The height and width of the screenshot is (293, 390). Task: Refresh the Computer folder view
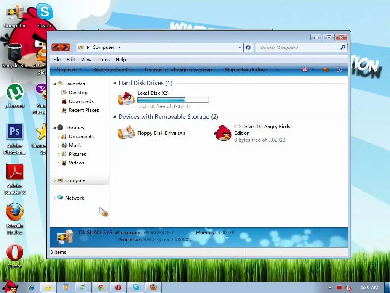coord(248,47)
